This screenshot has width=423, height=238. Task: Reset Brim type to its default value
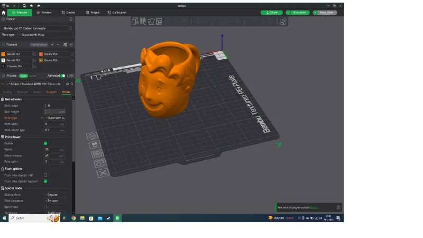click(x=42, y=118)
